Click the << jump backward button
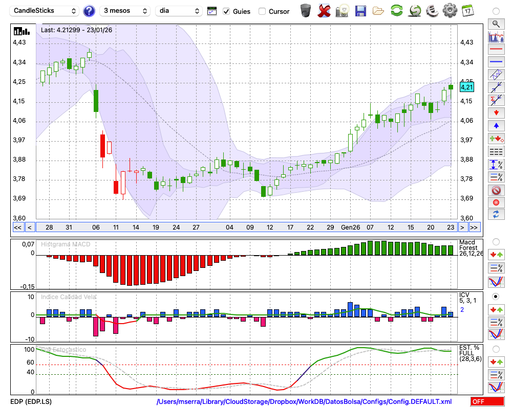 [17, 228]
